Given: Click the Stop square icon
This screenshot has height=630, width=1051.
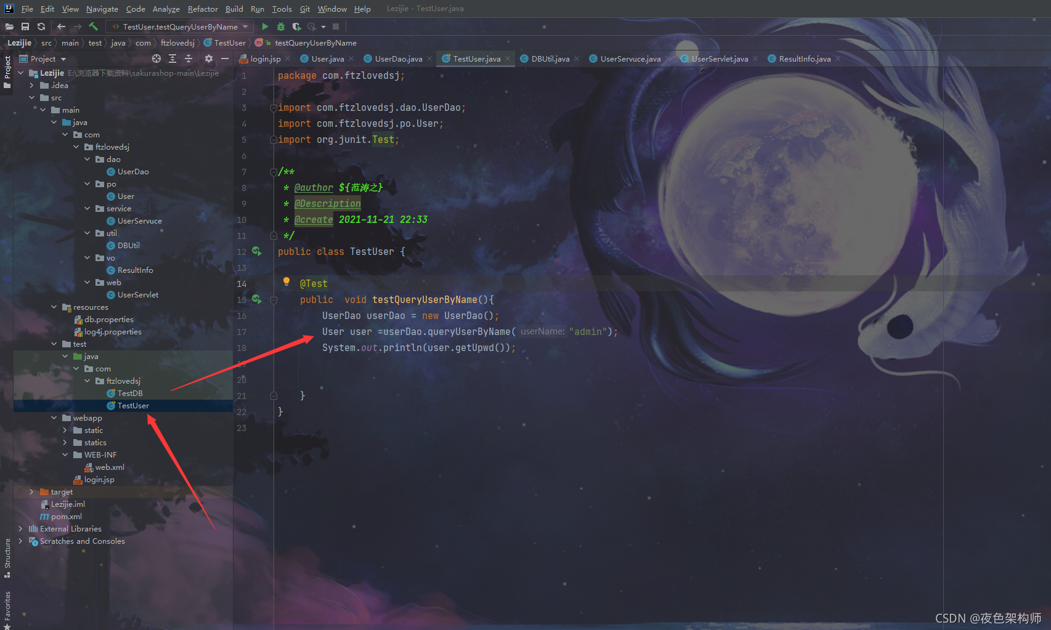Looking at the screenshot, I should point(336,26).
